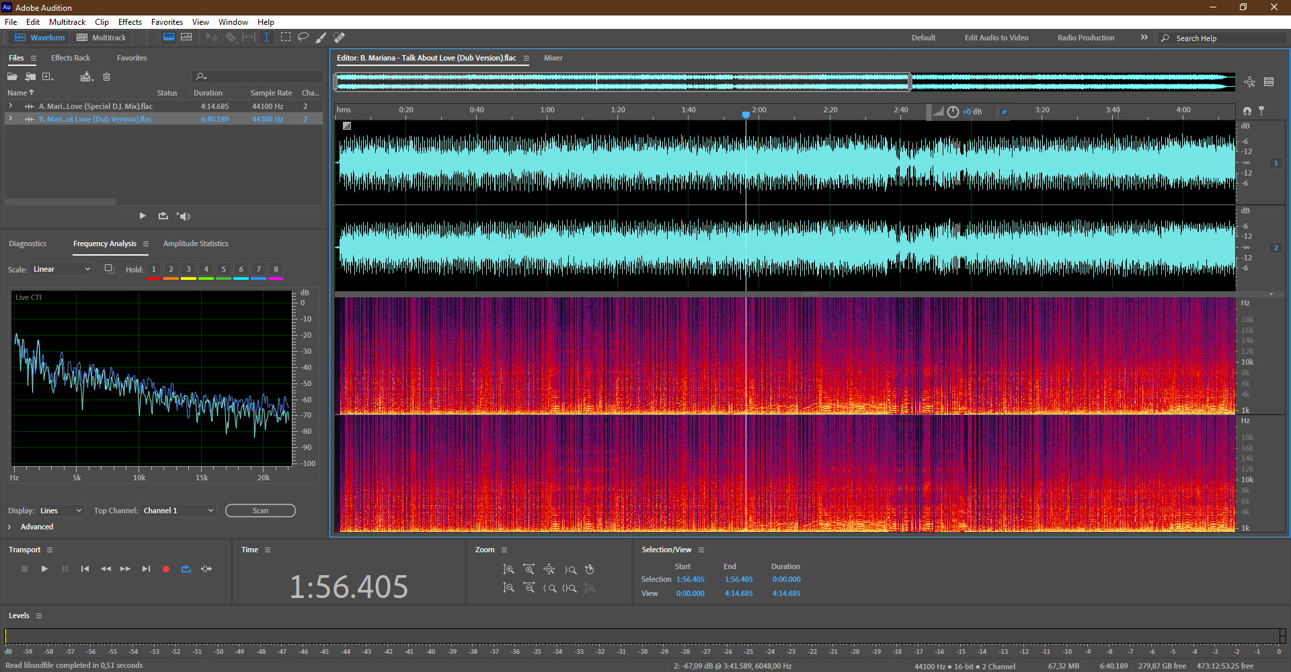Copy frequency data icon next to Scale
The image size is (1291, 672).
click(x=110, y=269)
